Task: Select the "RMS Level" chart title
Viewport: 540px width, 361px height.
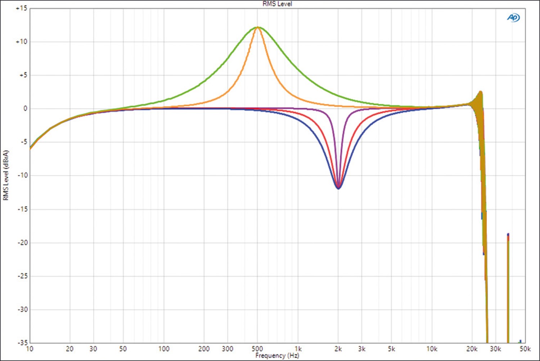Action: (x=277, y=4)
